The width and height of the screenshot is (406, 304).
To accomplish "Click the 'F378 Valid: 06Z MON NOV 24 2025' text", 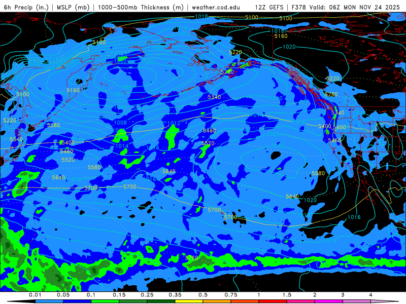I will pyautogui.click(x=346, y=7).
